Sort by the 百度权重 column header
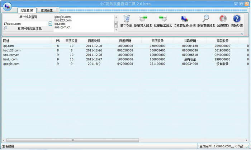The width and height of the screenshot is (251, 150). pos(71,41)
